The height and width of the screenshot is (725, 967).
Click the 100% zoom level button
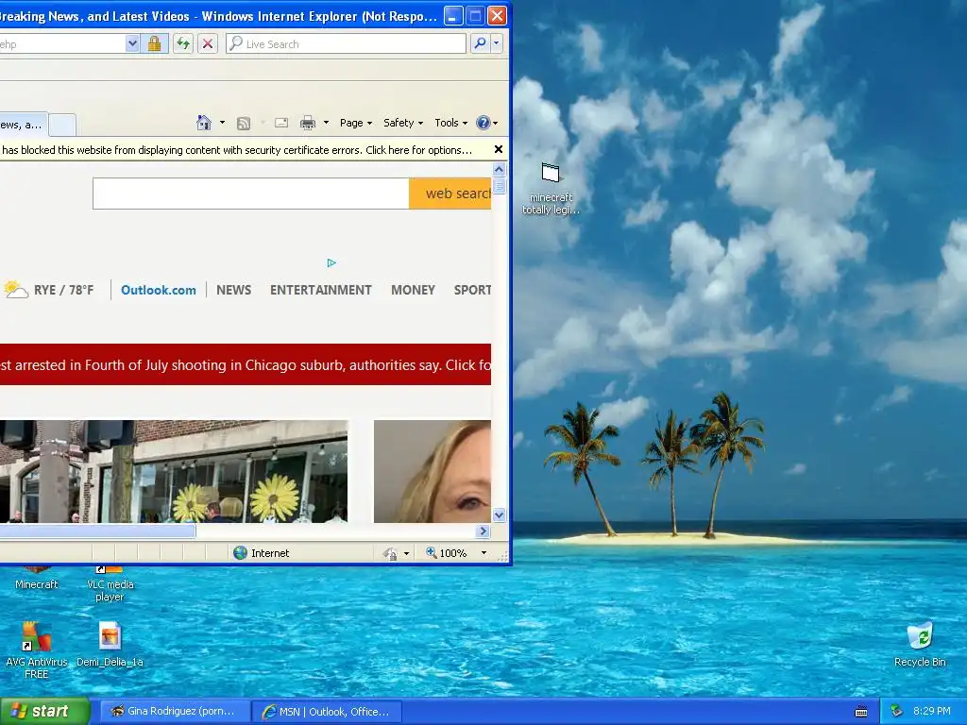(447, 553)
